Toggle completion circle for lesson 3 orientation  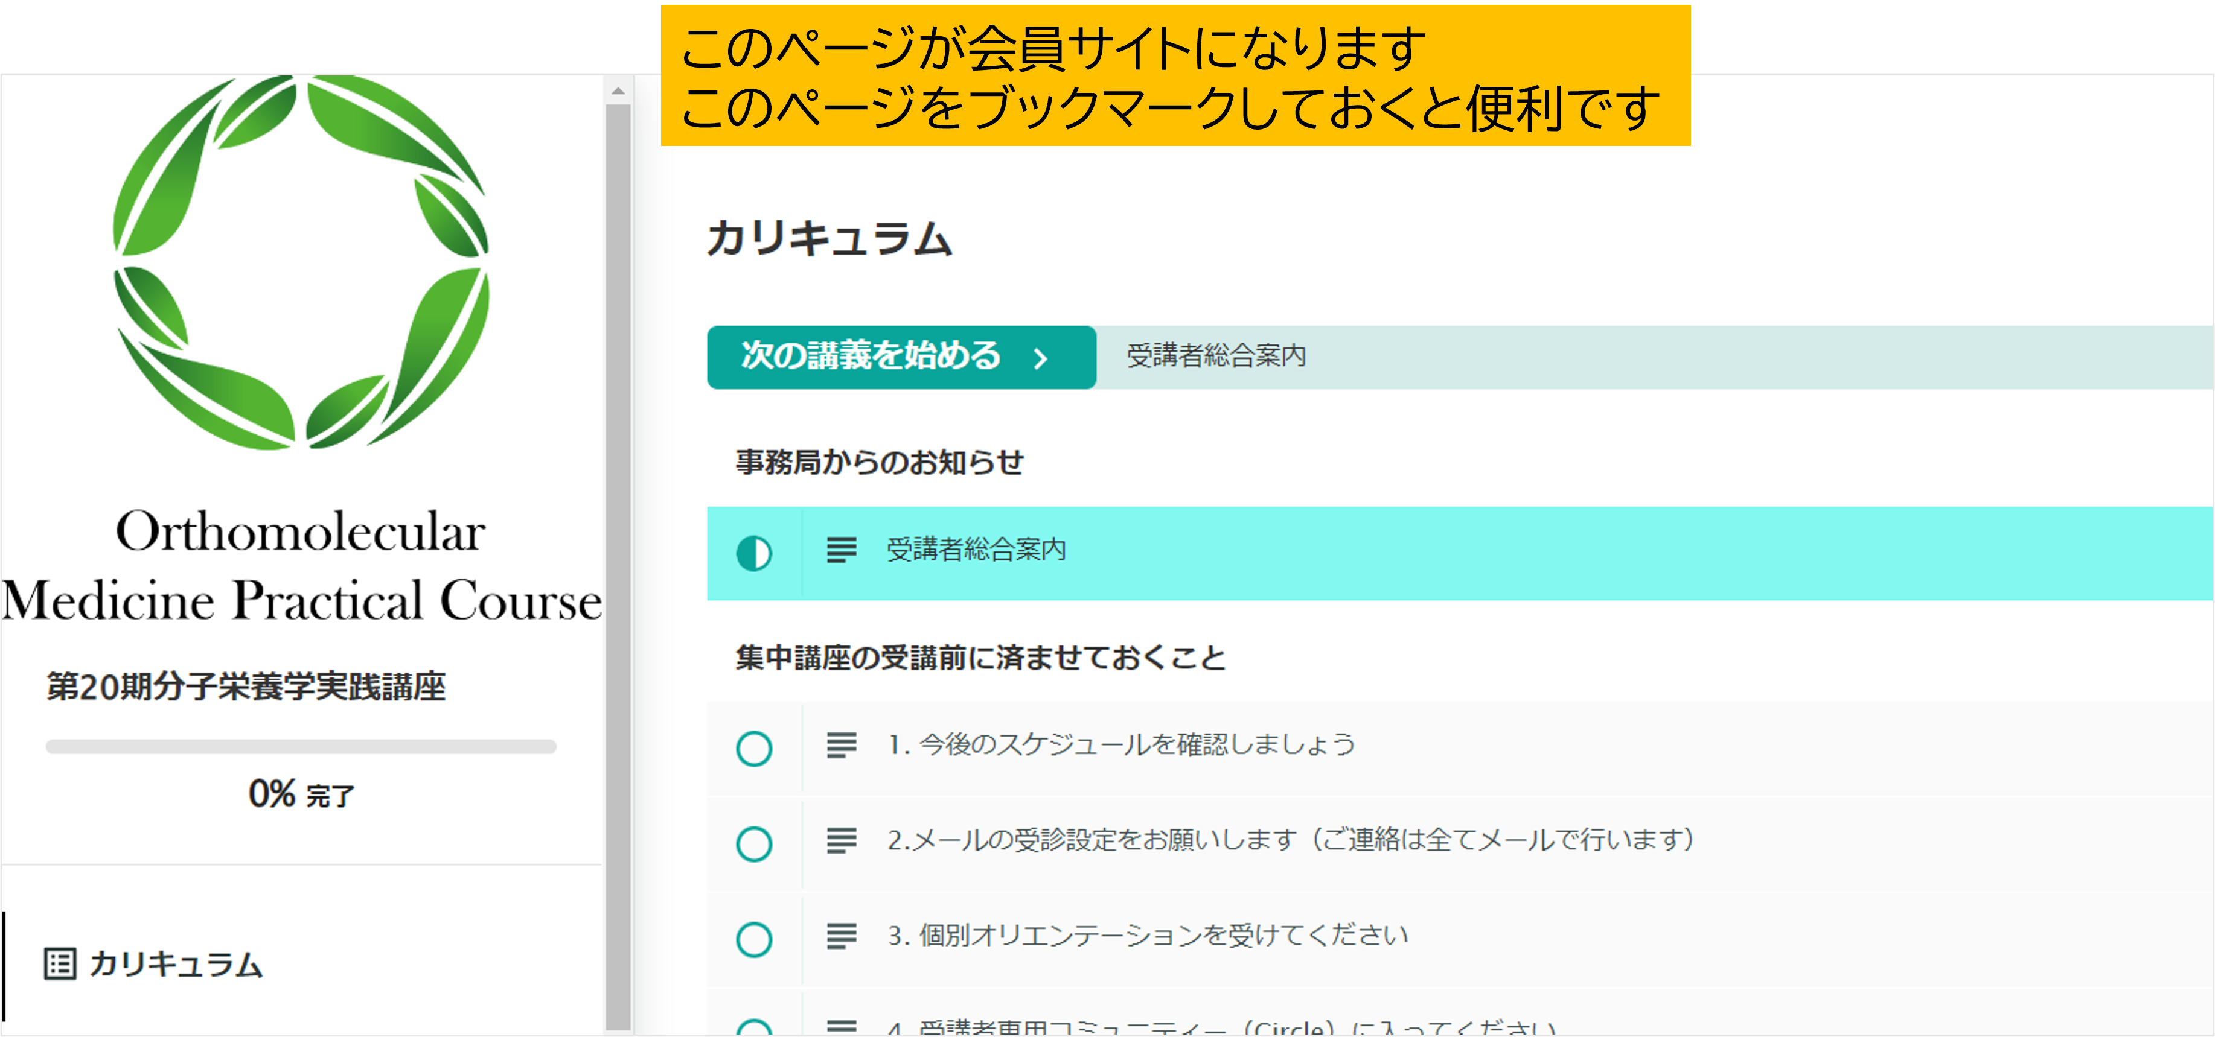coord(754,939)
